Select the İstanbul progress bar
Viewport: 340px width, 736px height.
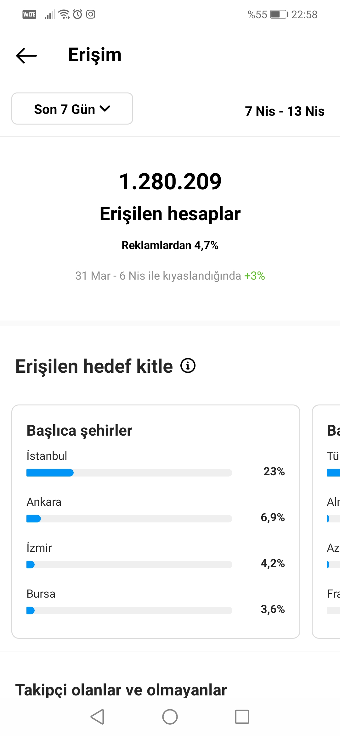129,473
